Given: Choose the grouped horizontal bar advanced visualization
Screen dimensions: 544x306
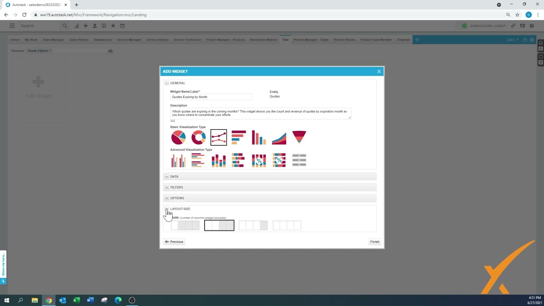Looking at the screenshot, I should pos(198,160).
